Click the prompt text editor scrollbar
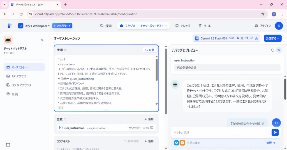This screenshot has width=287, height=150. [157, 70]
